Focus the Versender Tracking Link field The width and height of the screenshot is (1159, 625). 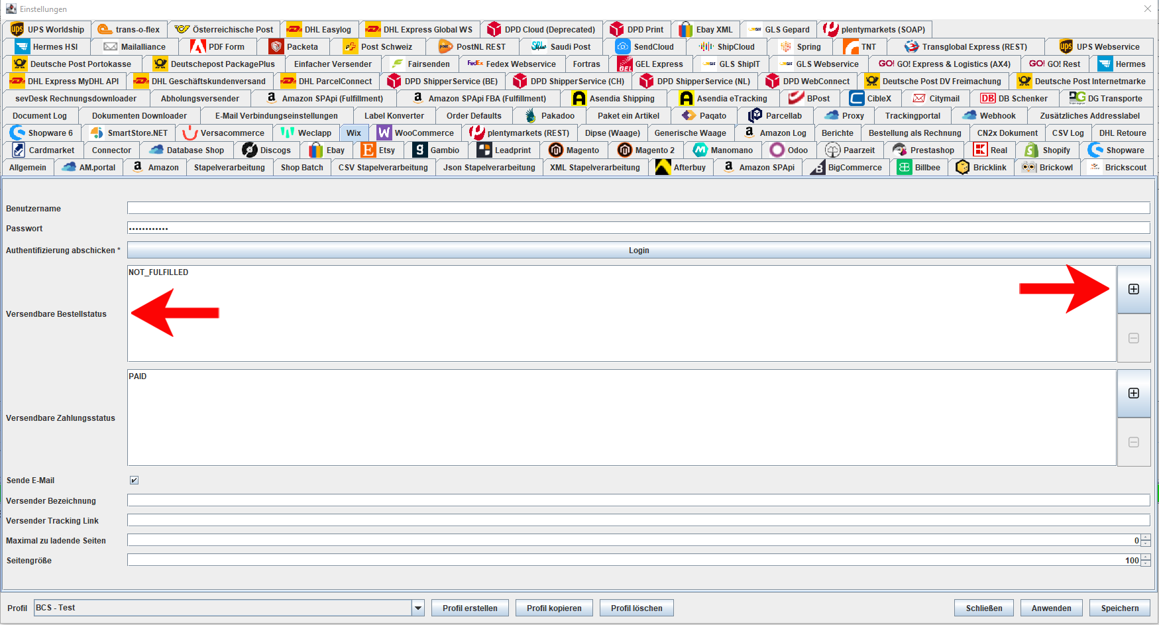(639, 520)
